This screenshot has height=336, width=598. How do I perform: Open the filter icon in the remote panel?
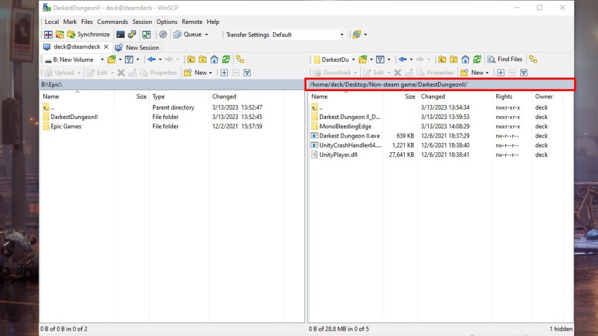pos(380,60)
